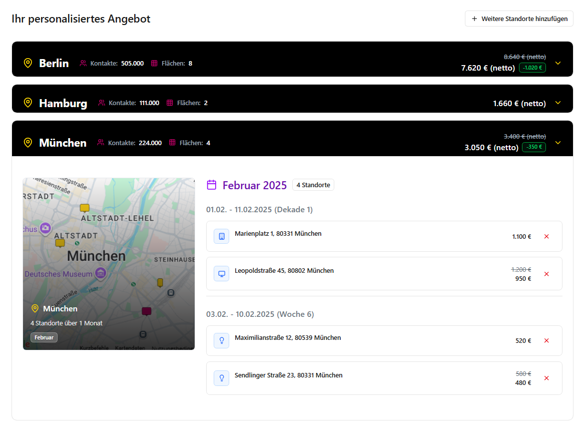Click the building icon beside Marienplatz 1

[x=222, y=236]
